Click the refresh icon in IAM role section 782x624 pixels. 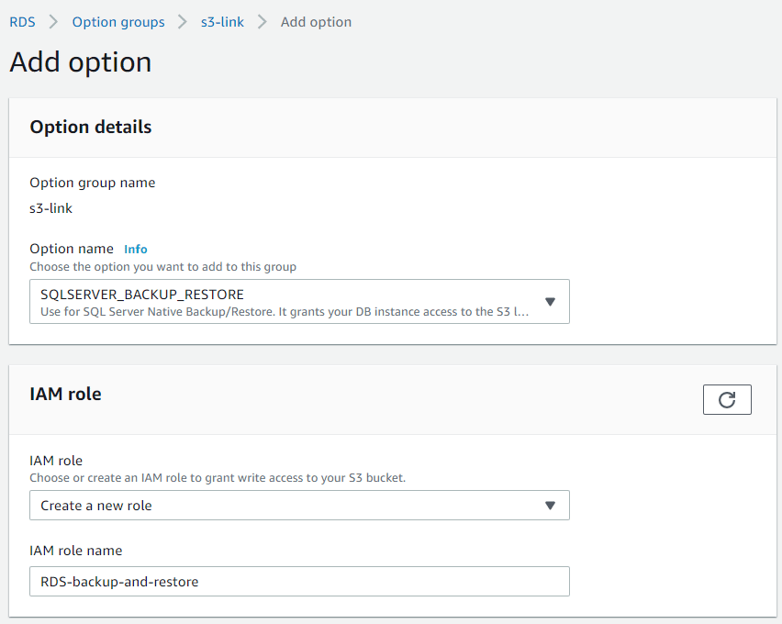click(727, 399)
